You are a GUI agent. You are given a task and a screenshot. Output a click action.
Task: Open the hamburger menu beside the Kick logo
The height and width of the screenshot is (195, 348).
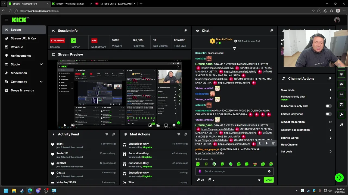(7, 20)
